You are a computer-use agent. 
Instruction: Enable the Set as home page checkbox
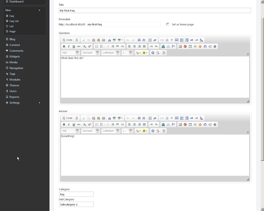point(168,24)
